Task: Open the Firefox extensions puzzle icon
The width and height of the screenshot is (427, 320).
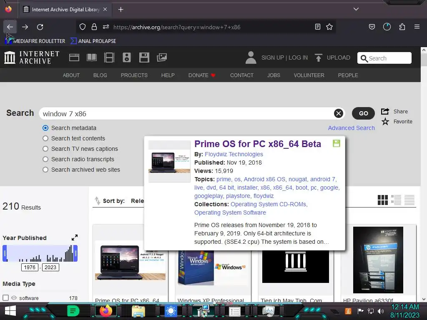Action: pos(402,27)
